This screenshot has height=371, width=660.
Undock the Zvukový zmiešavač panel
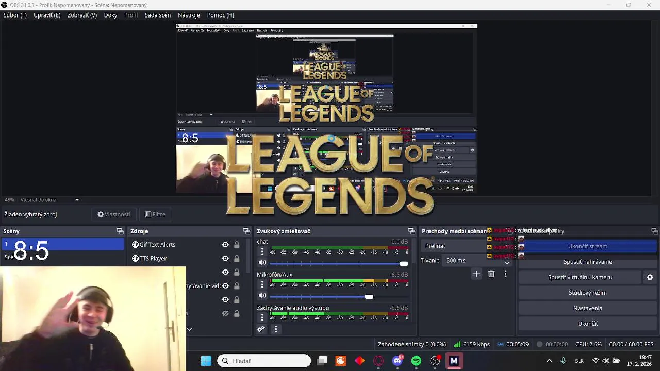411,231
